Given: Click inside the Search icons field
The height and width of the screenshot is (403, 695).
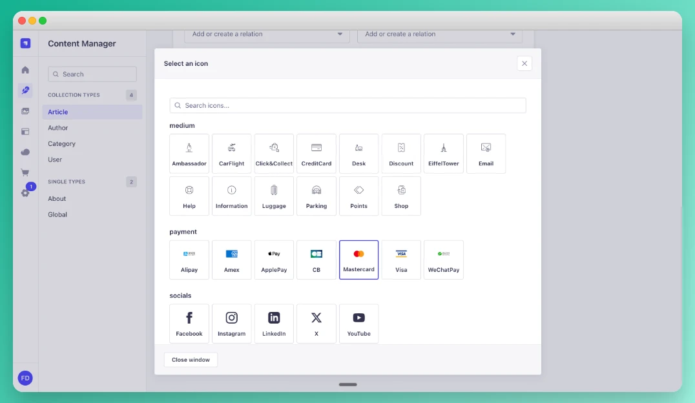Looking at the screenshot, I should (x=348, y=105).
